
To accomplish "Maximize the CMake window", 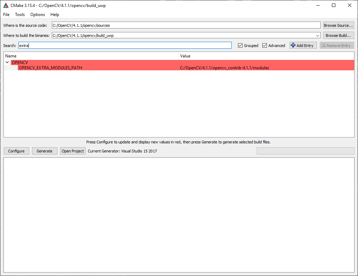I will (x=334, y=6).
